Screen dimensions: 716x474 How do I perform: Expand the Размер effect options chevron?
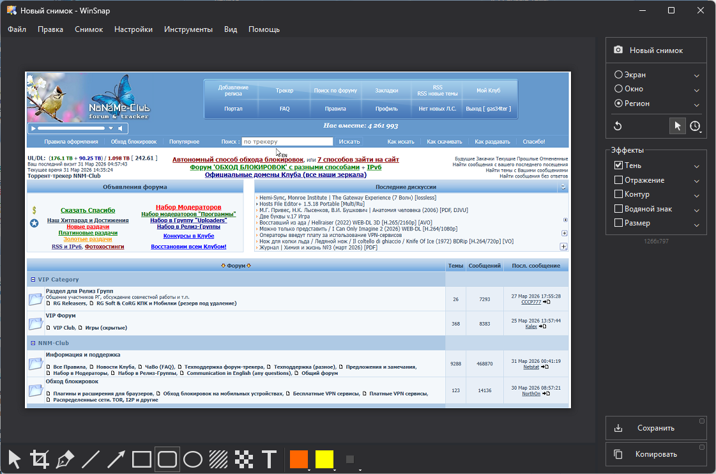coord(697,224)
